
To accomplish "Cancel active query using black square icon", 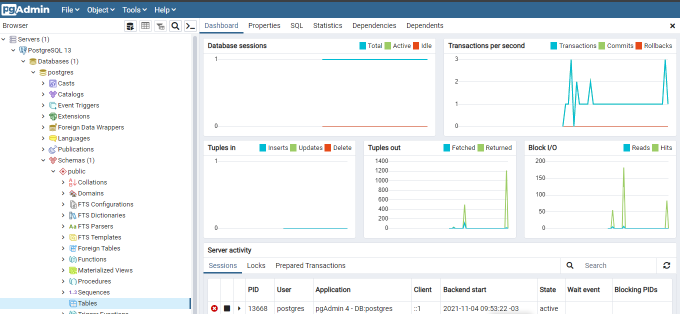I will tap(227, 308).
